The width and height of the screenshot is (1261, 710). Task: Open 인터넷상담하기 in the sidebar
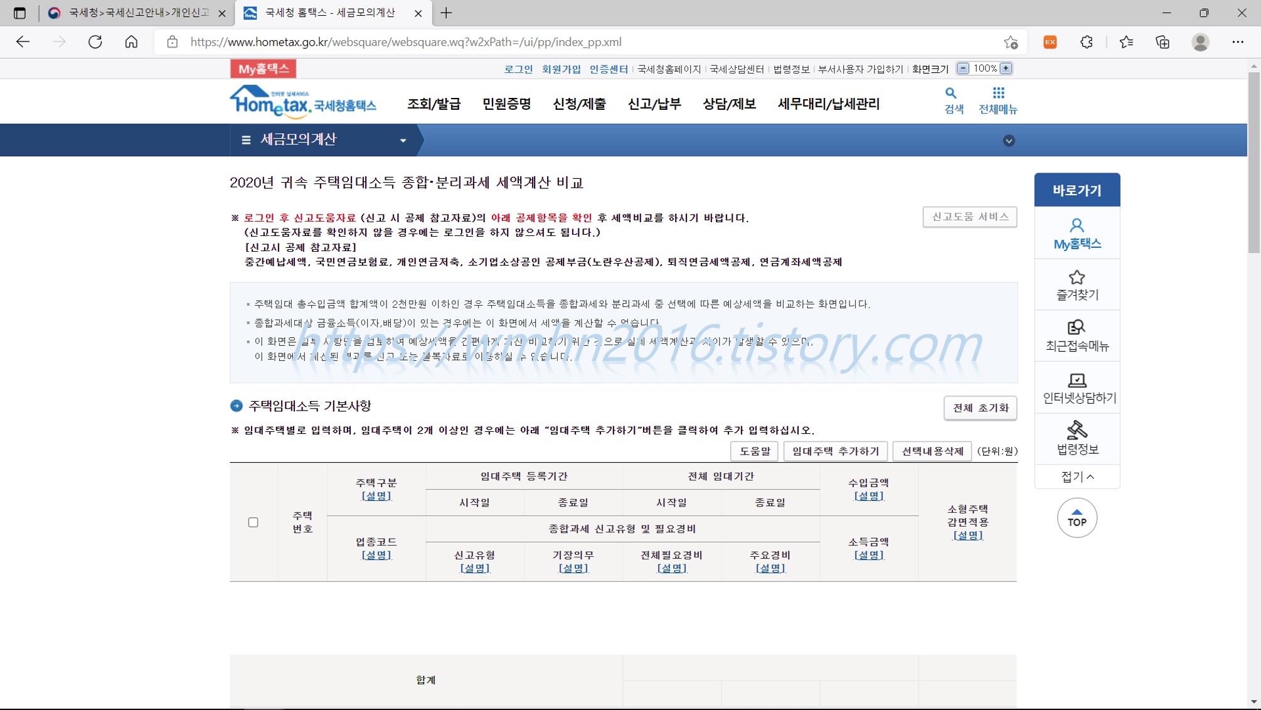[1077, 388]
